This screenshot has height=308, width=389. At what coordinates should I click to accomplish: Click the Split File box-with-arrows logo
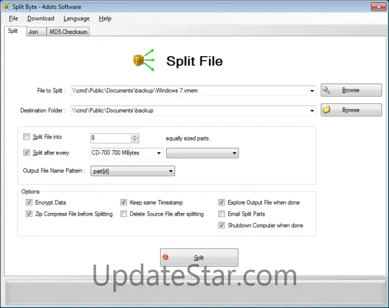[x=144, y=60]
